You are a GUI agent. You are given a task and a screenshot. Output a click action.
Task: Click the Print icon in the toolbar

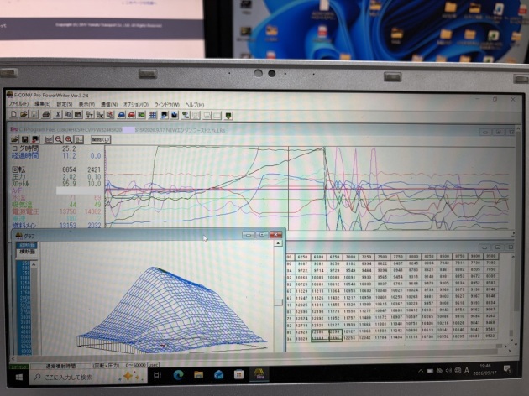click(x=46, y=115)
